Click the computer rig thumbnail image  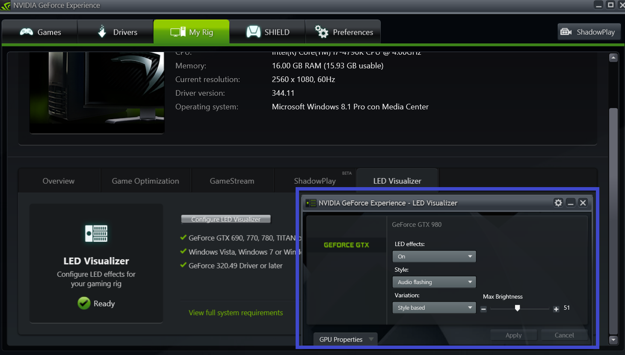pyautogui.click(x=97, y=93)
